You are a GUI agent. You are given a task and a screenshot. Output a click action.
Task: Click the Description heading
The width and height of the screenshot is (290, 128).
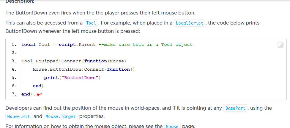click(21, 1)
